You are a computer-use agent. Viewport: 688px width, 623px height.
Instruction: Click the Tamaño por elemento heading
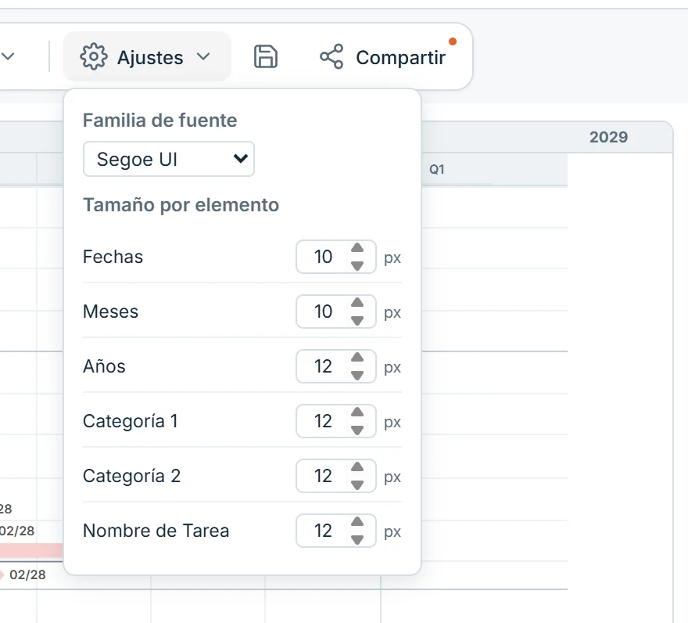(x=181, y=205)
